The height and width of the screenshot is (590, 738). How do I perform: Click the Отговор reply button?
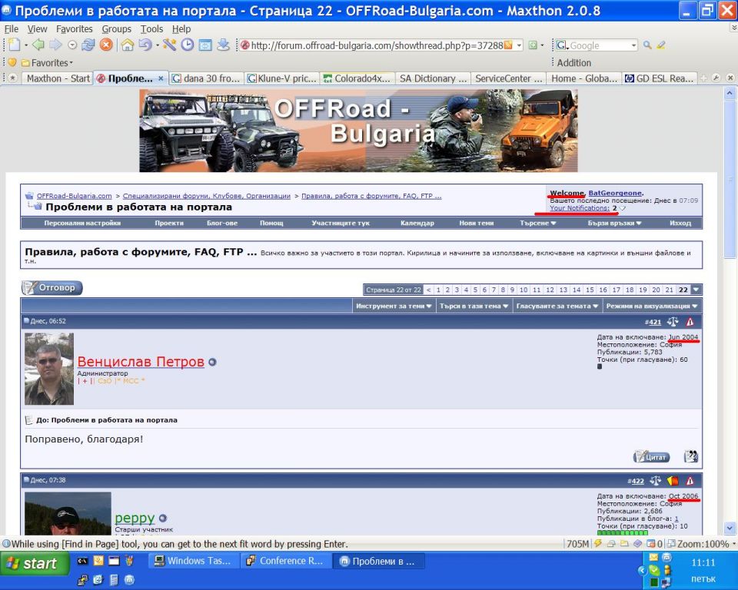[x=52, y=288]
